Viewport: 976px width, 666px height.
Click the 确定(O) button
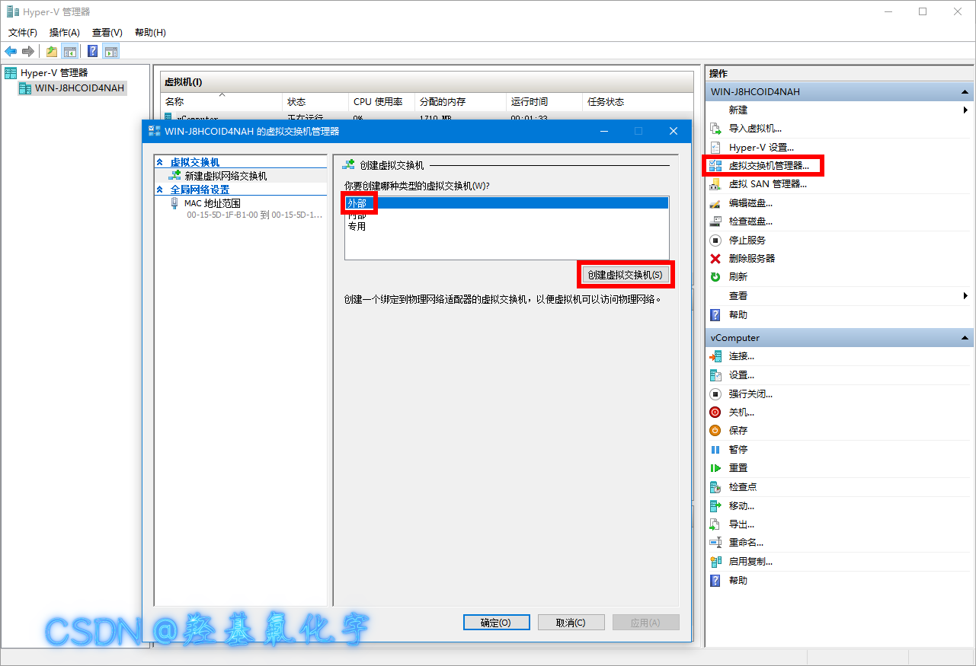point(496,623)
